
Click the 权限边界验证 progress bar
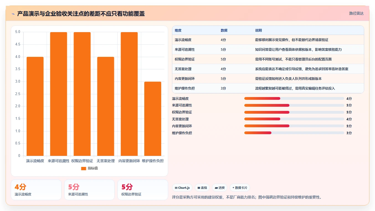click(294, 112)
